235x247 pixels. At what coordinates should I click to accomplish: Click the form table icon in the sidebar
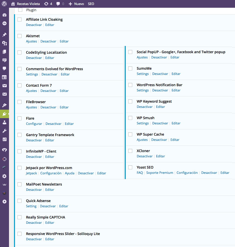pos(4,77)
